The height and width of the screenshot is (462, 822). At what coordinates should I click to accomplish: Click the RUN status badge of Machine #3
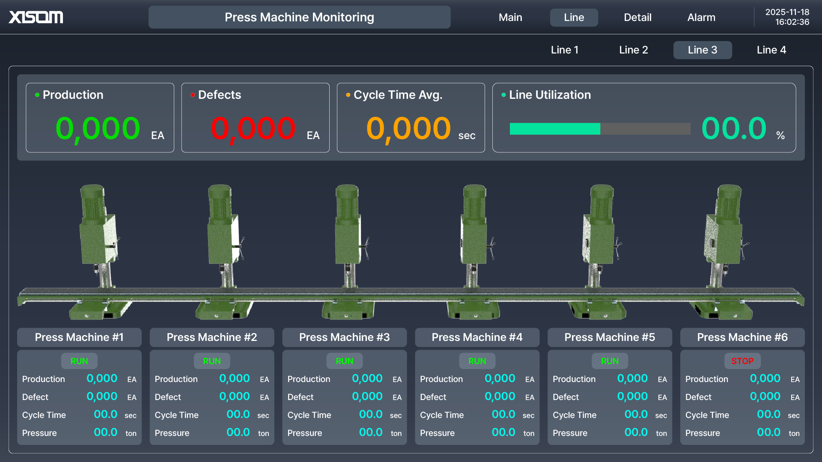(344, 361)
